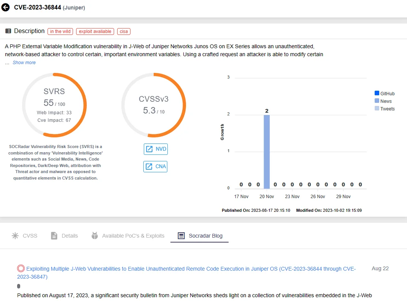This screenshot has height=301, width=407.
Task: Click the '(Juniper)' vendor label
Action: click(x=74, y=8)
